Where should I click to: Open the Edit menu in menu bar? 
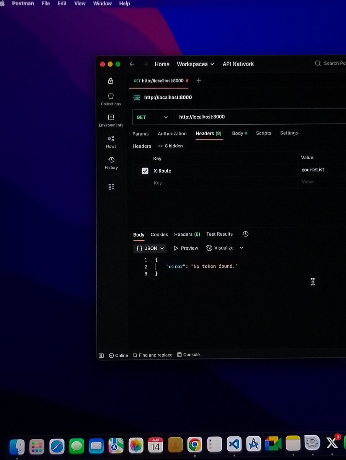(x=62, y=3)
